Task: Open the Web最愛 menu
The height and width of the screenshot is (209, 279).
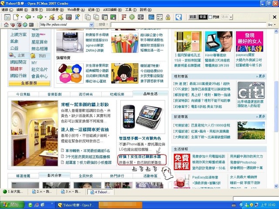Action: pos(76,10)
